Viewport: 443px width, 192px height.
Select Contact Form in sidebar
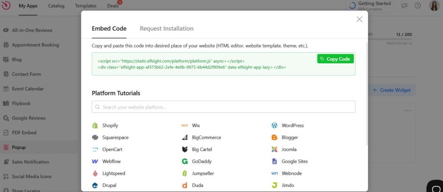tap(26, 74)
